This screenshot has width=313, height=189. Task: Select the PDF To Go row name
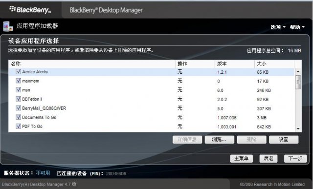[32, 126]
